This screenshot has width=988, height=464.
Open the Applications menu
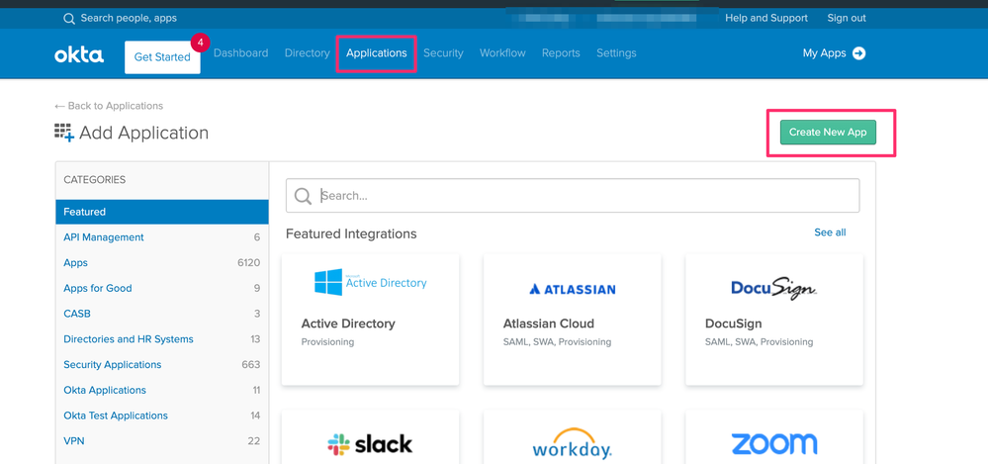[377, 53]
